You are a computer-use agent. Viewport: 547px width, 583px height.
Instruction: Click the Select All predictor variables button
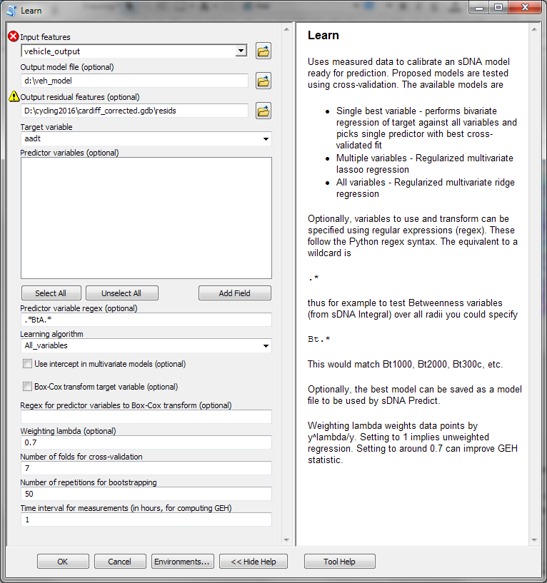[51, 293]
